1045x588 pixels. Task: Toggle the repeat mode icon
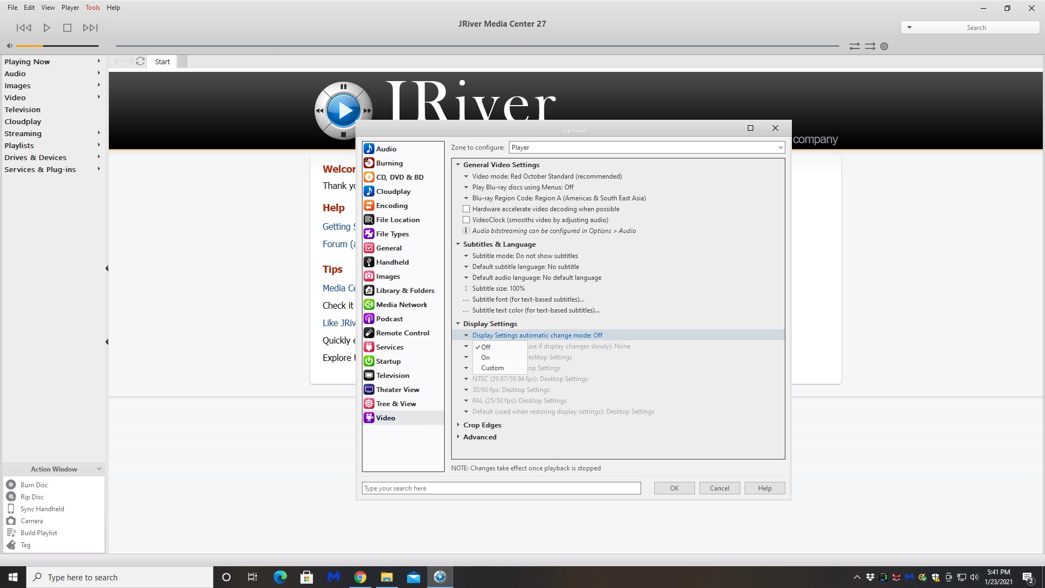[855, 46]
